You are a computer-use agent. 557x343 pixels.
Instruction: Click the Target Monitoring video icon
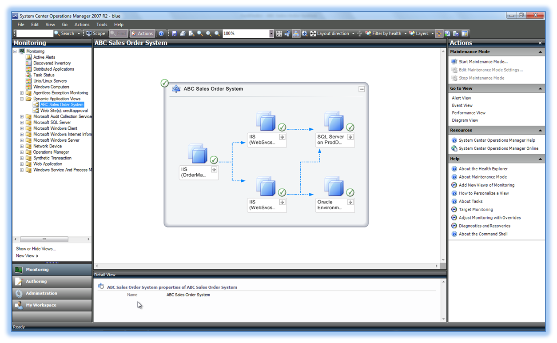tap(454, 209)
